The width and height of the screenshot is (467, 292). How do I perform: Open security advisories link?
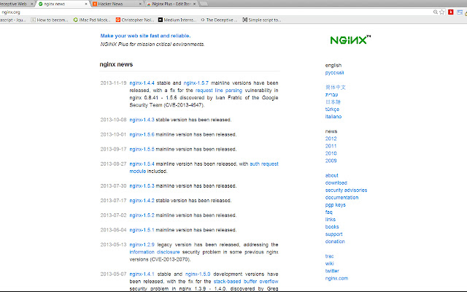[346, 190]
